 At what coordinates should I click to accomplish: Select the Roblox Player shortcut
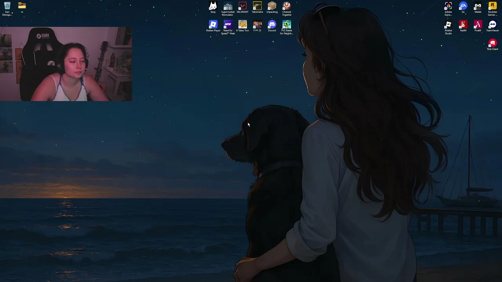click(x=213, y=26)
